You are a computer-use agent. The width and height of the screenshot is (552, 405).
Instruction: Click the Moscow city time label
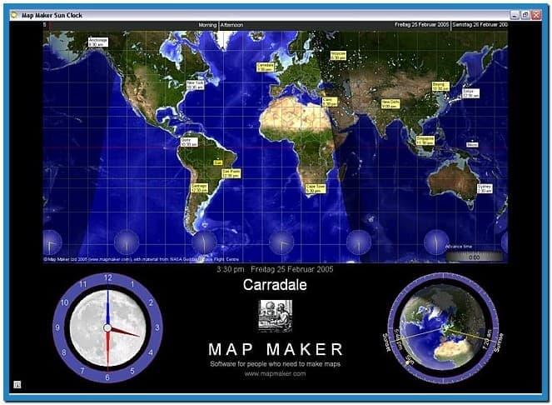(x=338, y=55)
